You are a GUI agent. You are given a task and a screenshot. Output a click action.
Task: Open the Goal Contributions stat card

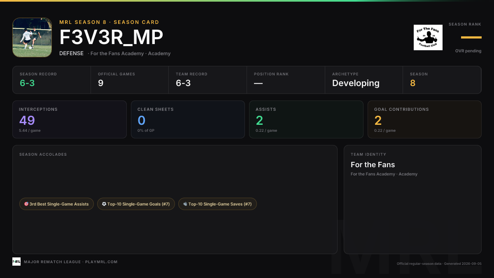(x=424, y=119)
